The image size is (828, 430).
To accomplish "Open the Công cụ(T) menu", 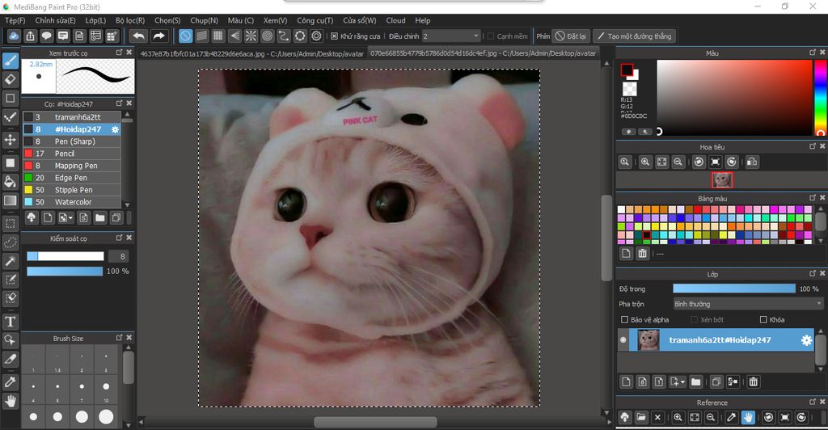I will tap(315, 20).
